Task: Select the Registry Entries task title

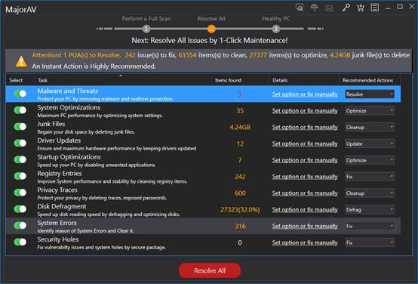Action: tap(60, 174)
